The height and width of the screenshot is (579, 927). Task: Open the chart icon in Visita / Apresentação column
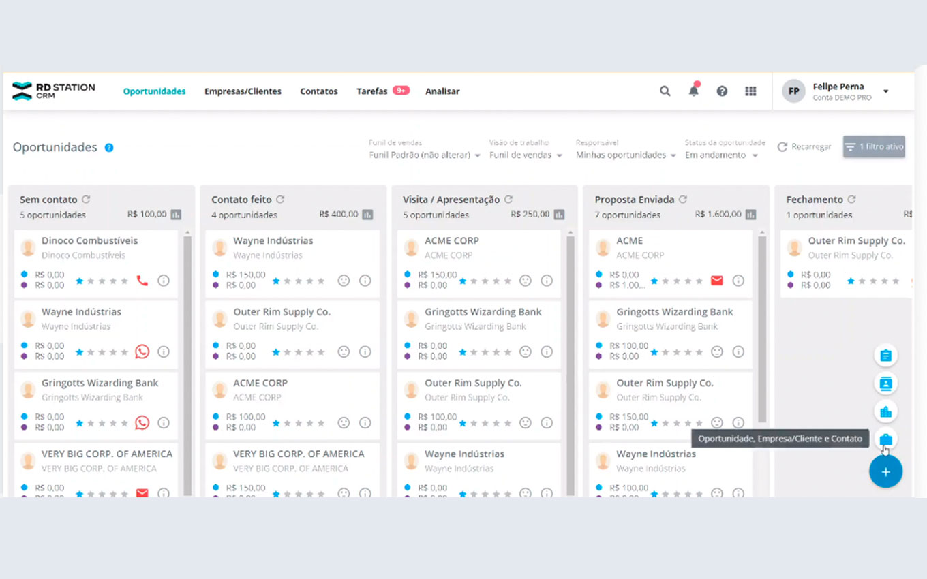point(559,215)
